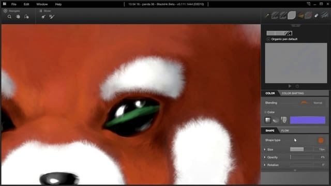
Task: Click the power icon under brush preview
Action: click(297, 86)
